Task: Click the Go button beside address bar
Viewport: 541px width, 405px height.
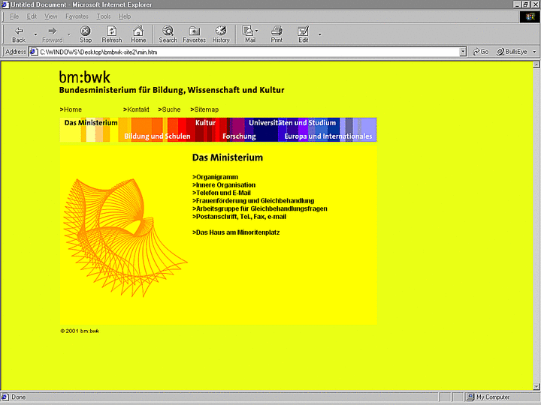Action: coord(481,52)
